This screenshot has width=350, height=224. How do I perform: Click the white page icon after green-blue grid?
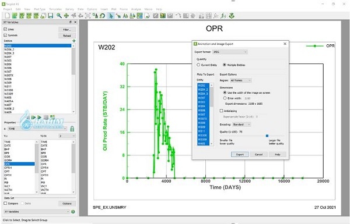click(147, 16)
